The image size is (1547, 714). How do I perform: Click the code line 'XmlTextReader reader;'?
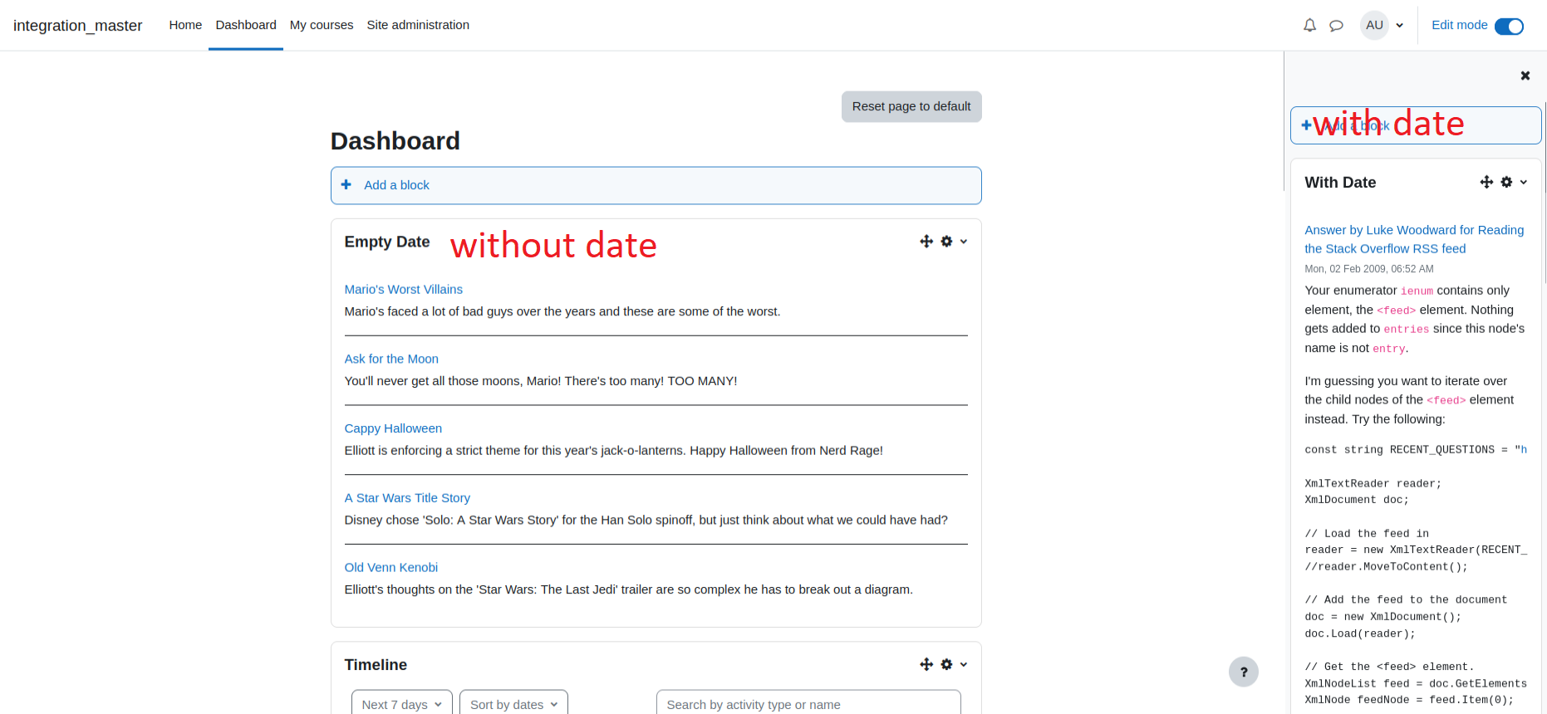pos(1373,483)
